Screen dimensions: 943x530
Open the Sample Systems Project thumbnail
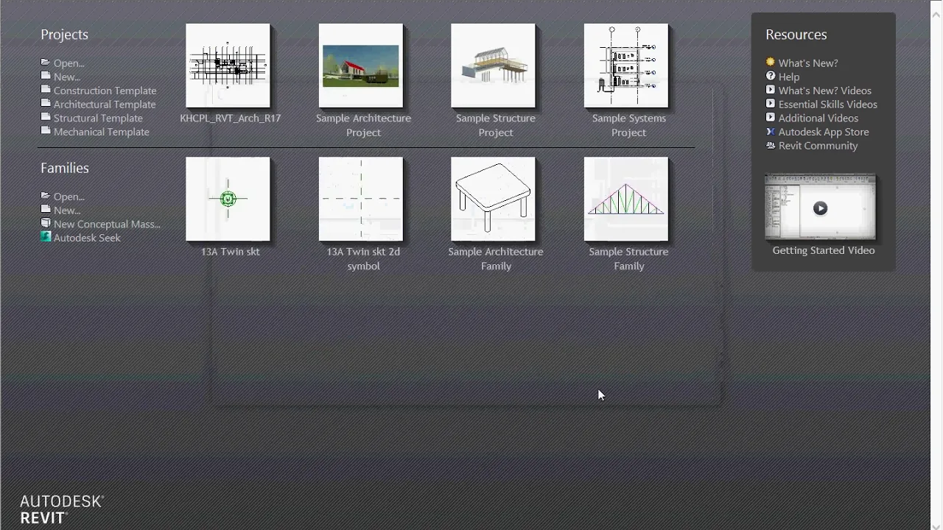coord(626,66)
